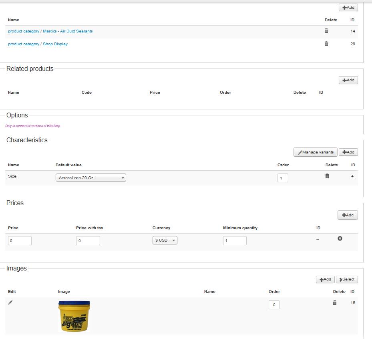
Task: Add a new category with top Add button
Action: coord(348,8)
